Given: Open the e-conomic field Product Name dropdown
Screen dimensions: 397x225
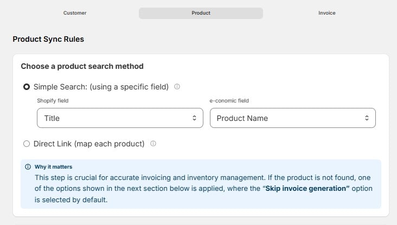Looking at the screenshot, I should pyautogui.click(x=293, y=118).
